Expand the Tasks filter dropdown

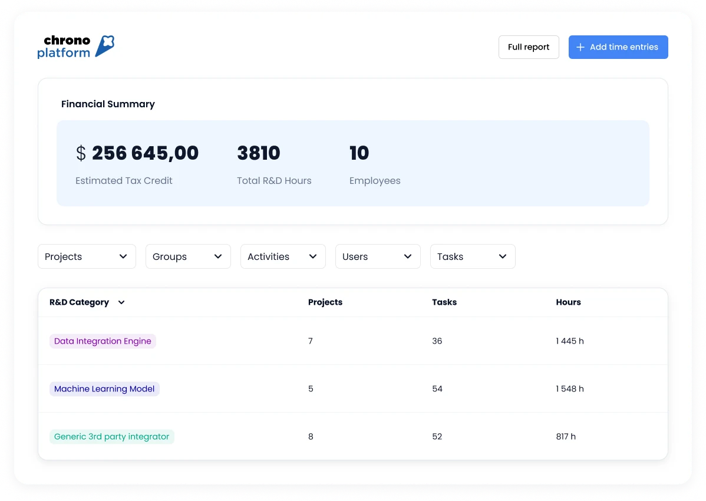pos(473,256)
